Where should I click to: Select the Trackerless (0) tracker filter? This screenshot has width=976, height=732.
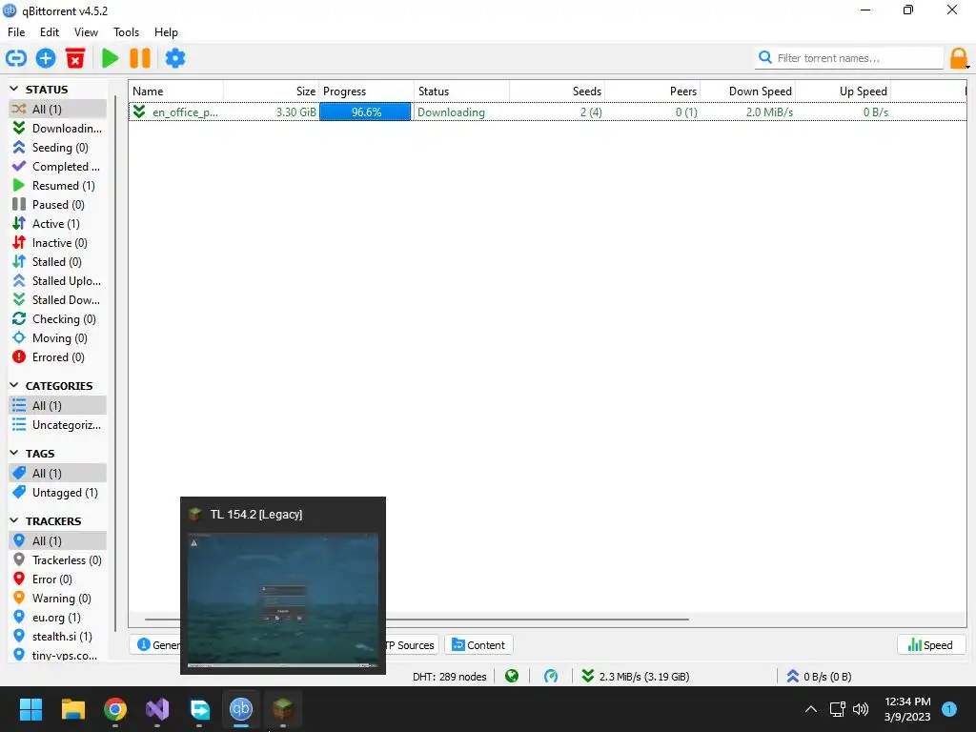tap(57, 560)
